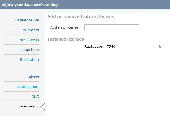Click the 'Add new license:' label
The image size is (170, 116).
[x=65, y=27]
